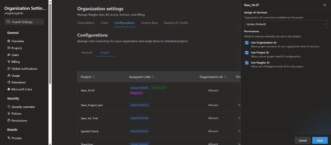Click the Permissions lock icon
This screenshot has height=145, width=331.
click(x=9, y=121)
